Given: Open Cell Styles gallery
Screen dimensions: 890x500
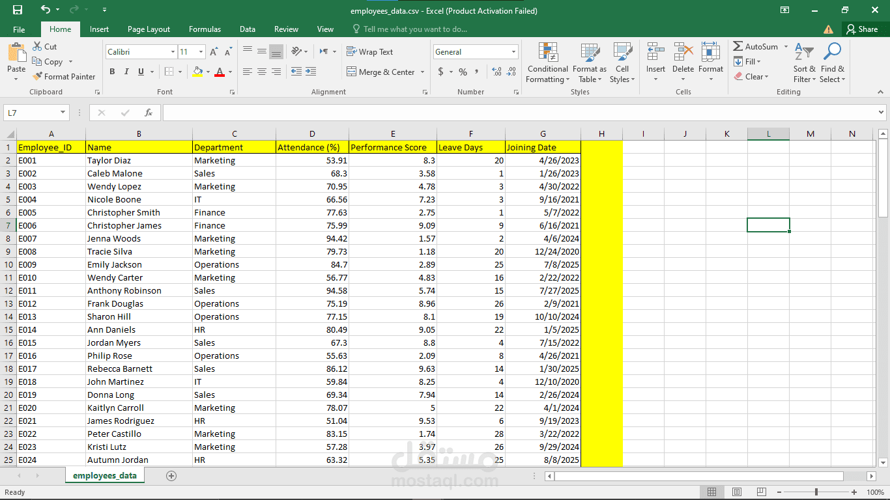Looking at the screenshot, I should (x=622, y=62).
